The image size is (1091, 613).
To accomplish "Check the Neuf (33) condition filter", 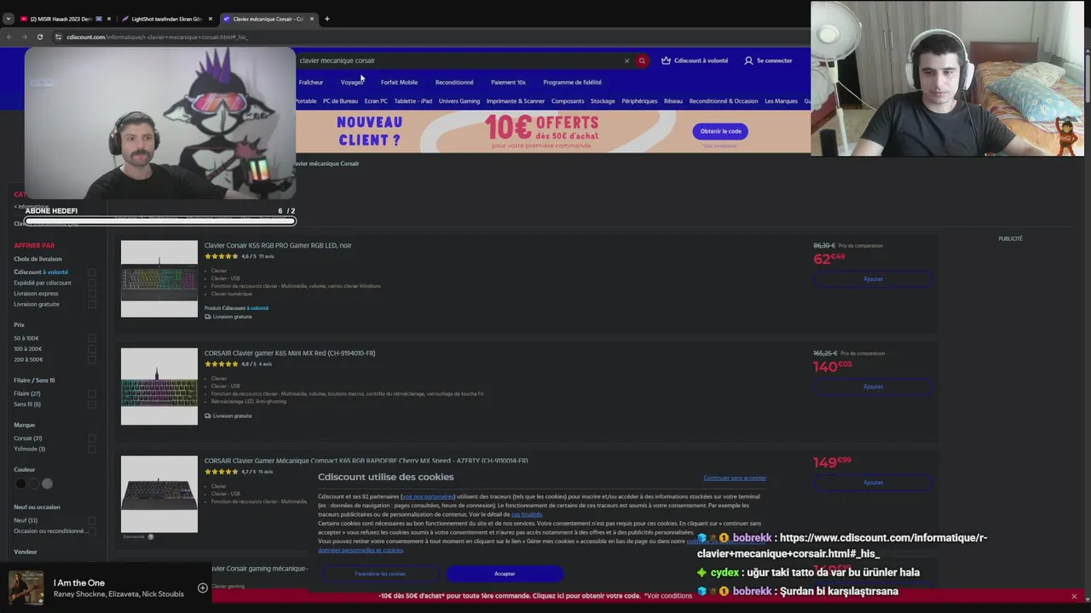I will 92,520.
